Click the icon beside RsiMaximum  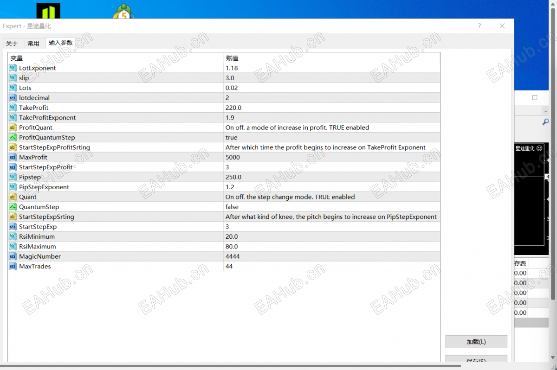click(13, 247)
